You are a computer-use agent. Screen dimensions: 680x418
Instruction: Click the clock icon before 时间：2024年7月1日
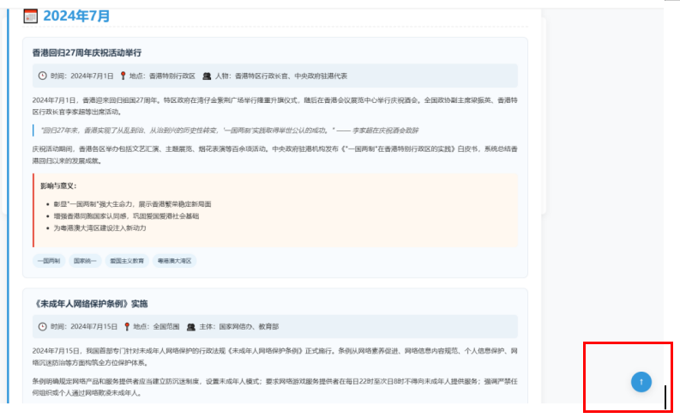point(42,76)
